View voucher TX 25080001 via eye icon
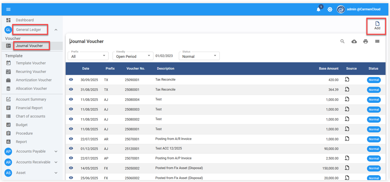Viewport: 390px width, 182px height. pyautogui.click(x=71, y=89)
